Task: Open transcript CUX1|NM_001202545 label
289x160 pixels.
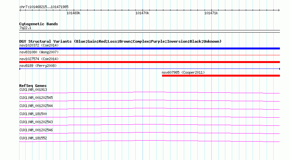Action: click(x=36, y=98)
